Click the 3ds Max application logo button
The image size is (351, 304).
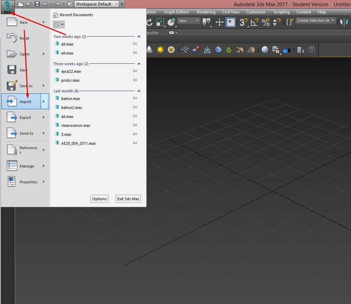7,7
